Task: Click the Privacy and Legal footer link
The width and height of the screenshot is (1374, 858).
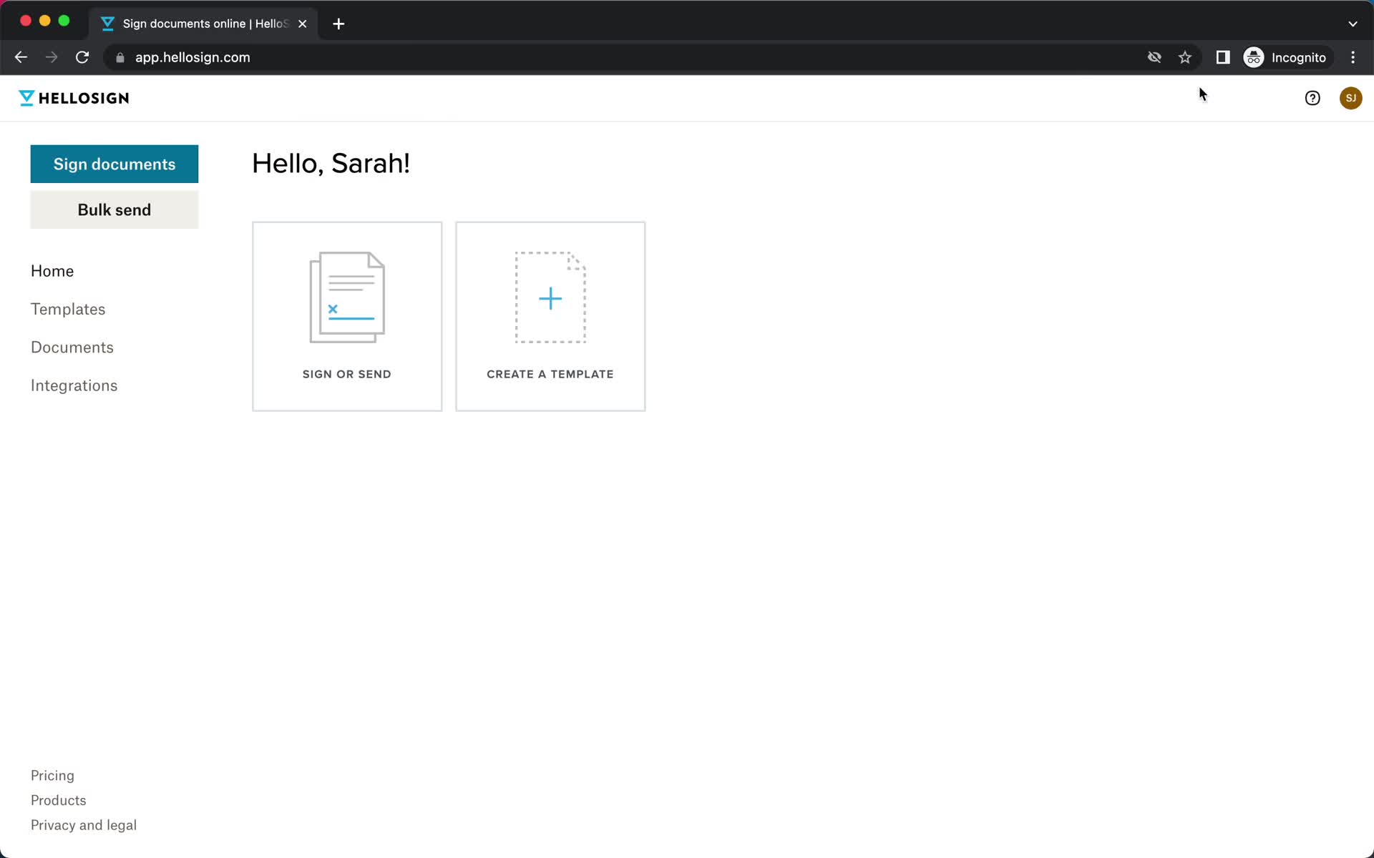Action: coord(83,825)
